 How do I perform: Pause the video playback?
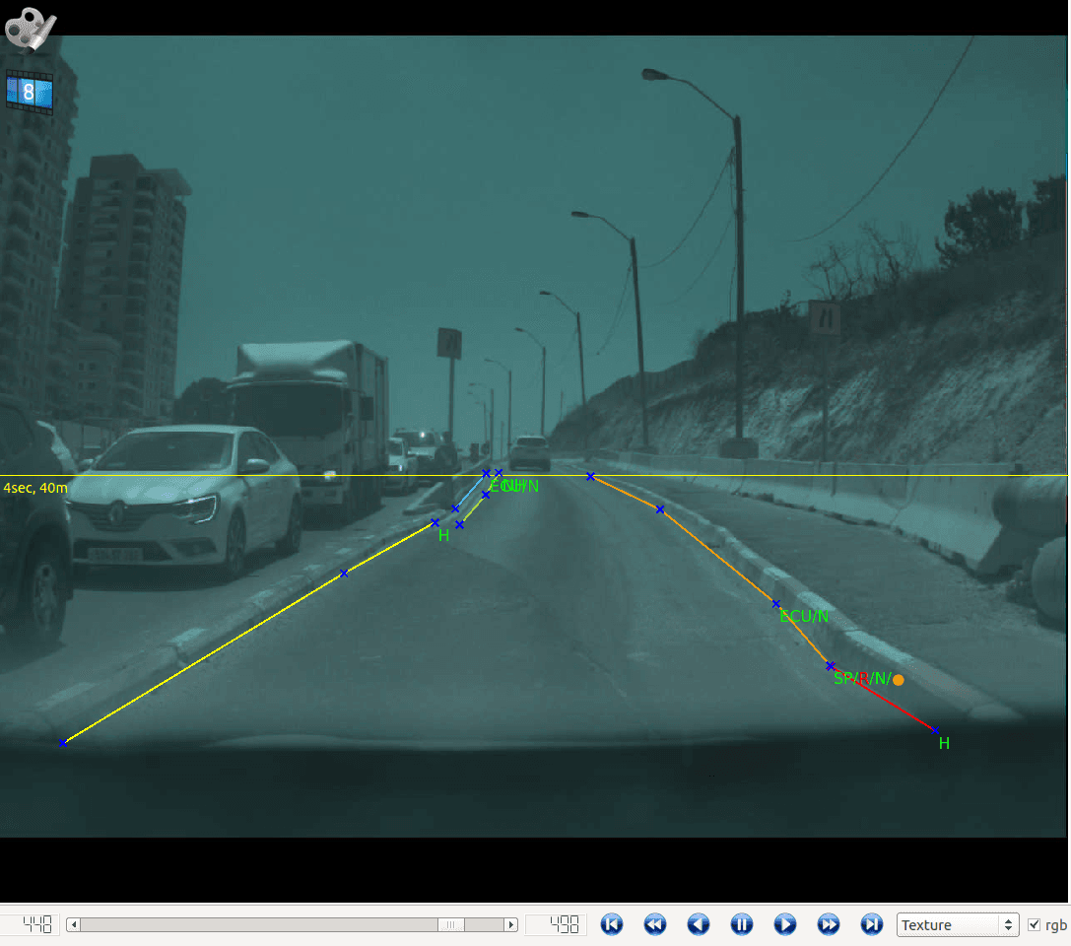[x=742, y=924]
